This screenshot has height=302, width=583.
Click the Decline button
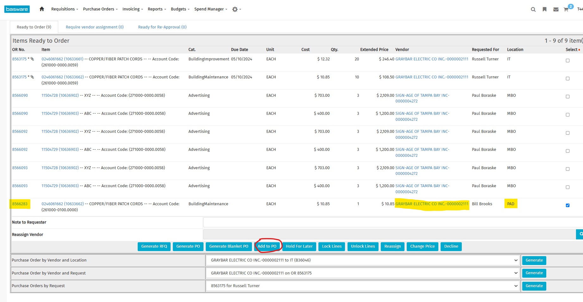click(x=451, y=246)
